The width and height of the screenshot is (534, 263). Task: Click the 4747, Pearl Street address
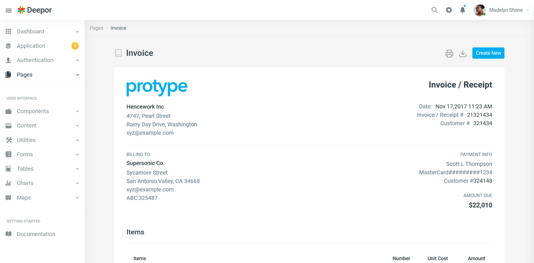point(149,116)
